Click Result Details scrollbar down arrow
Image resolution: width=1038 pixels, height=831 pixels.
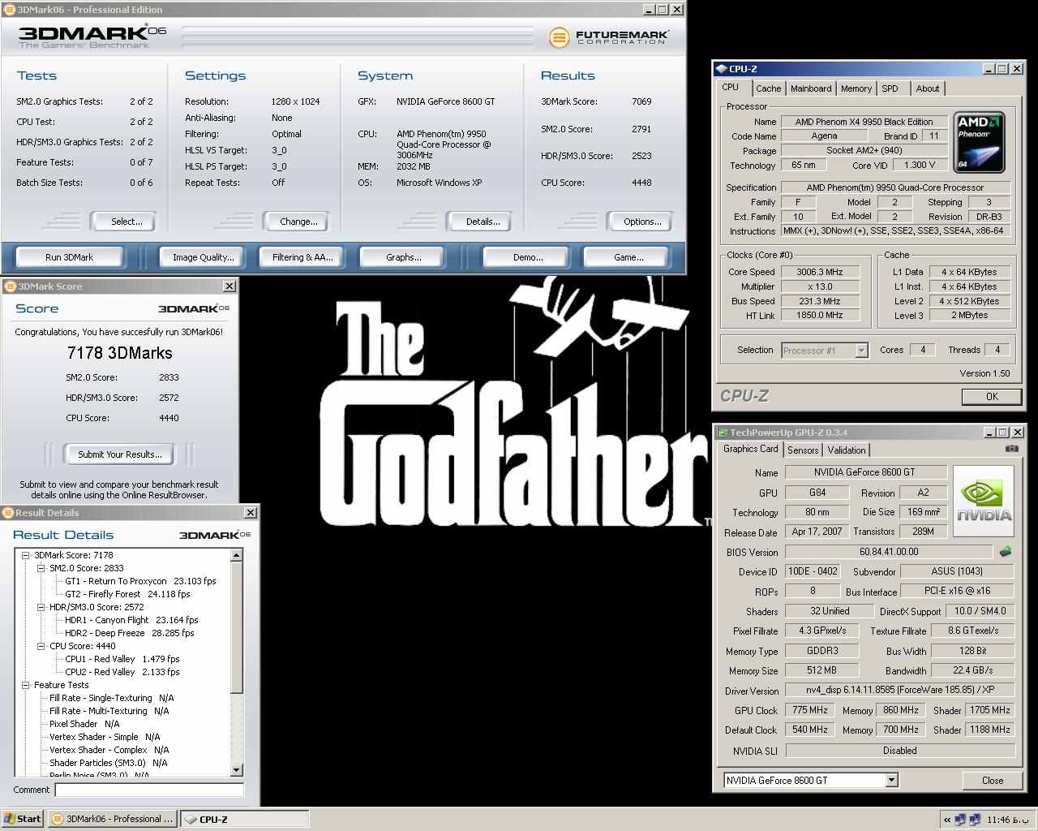point(237,770)
